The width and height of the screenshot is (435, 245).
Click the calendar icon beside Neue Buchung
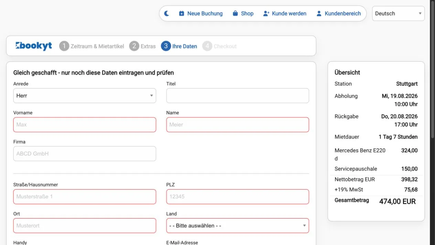coord(182,13)
